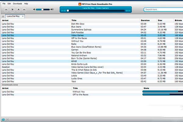The width and height of the screenshot is (183, 122).
Task: Click the previous track button
Action: tap(6, 9)
